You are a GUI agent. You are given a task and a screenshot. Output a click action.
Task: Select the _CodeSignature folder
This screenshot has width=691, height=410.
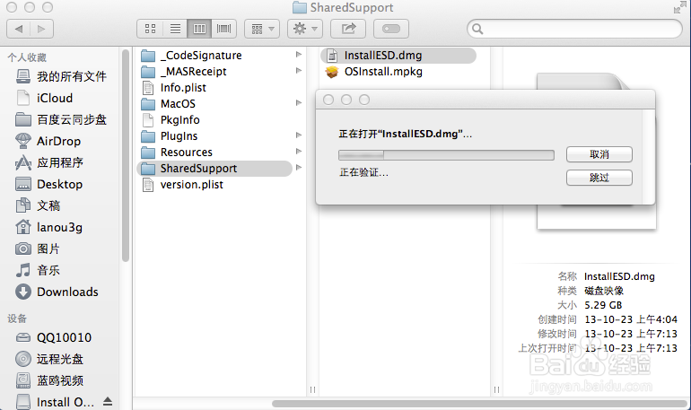point(191,56)
